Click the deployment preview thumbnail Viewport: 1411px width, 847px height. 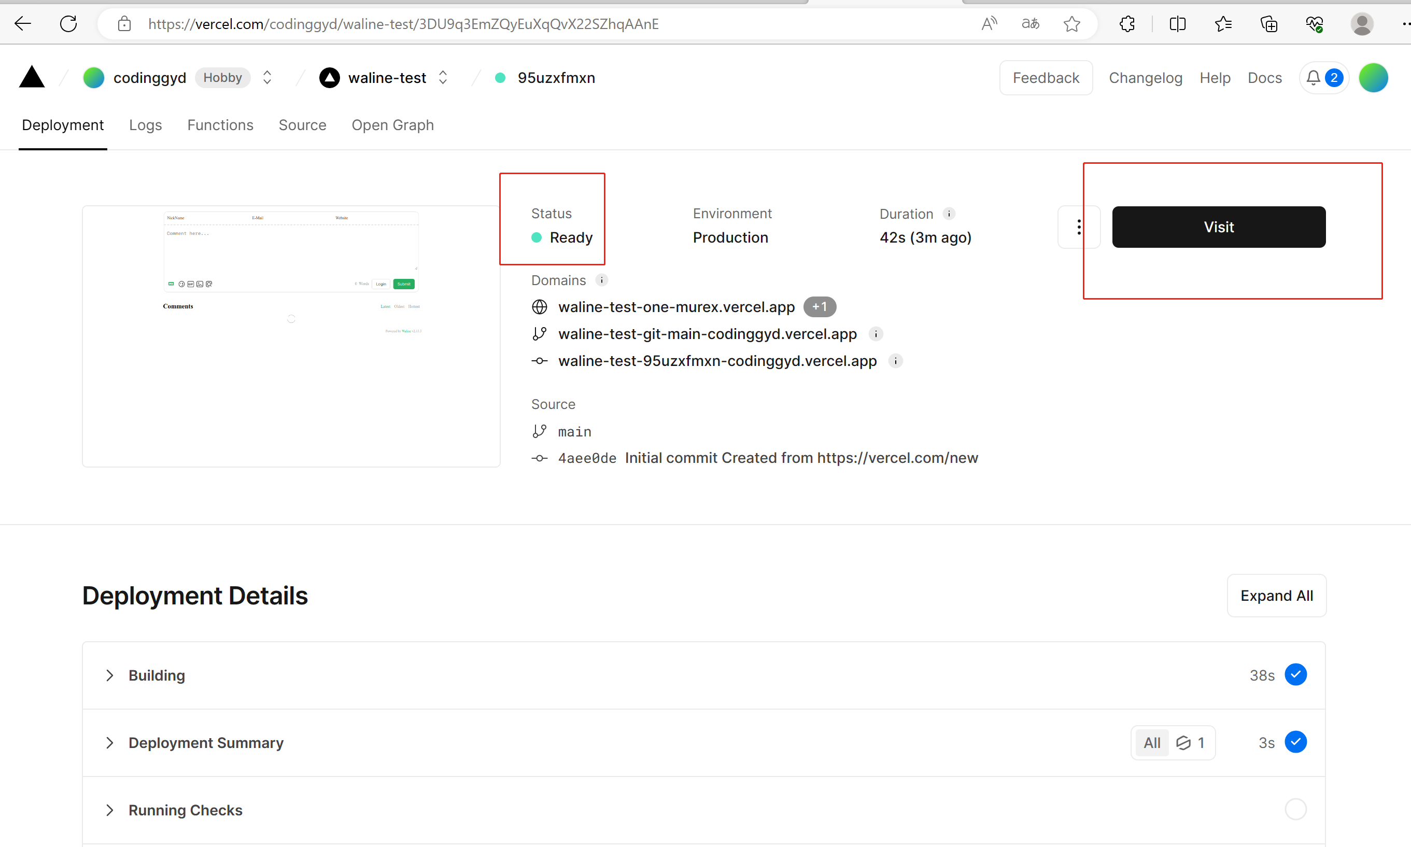tap(291, 336)
